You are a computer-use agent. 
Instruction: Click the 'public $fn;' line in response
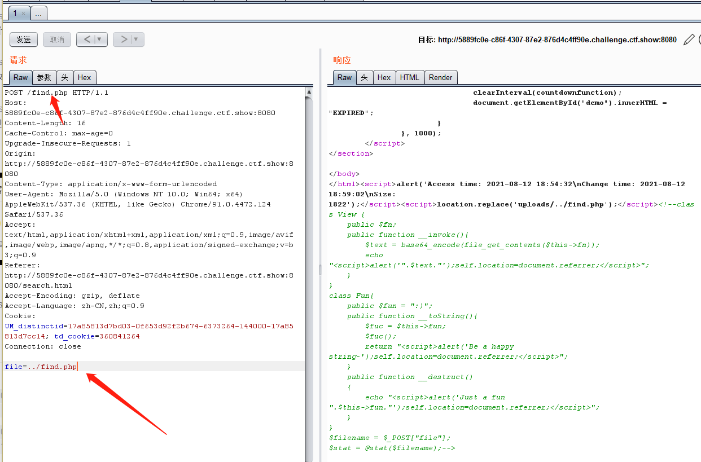point(372,224)
